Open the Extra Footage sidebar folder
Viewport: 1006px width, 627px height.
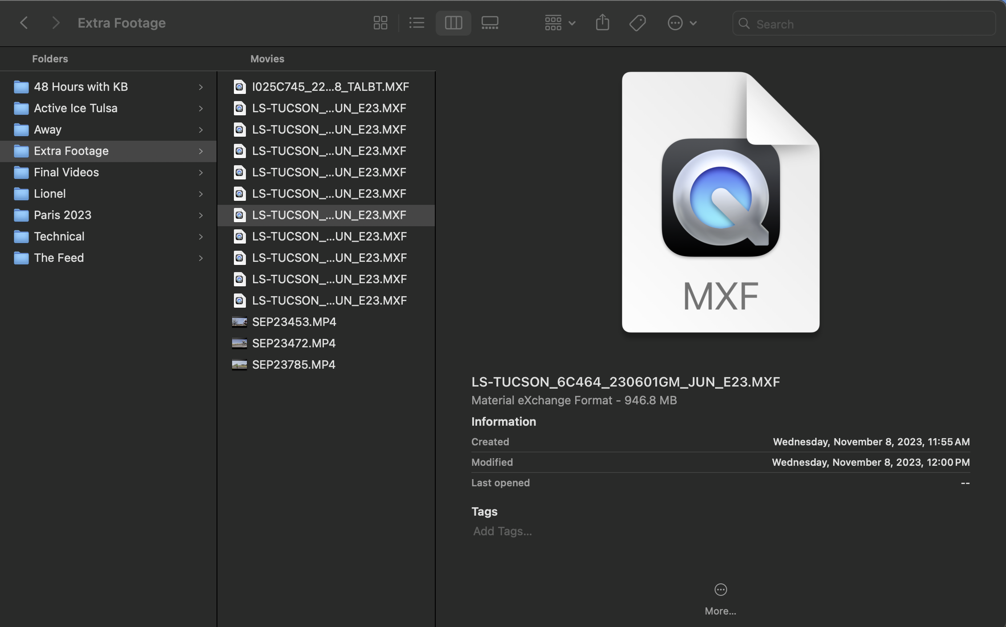72,151
